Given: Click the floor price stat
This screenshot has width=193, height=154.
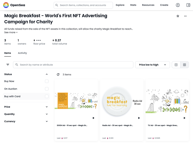Looking at the screenshot, I should coord(39,42).
